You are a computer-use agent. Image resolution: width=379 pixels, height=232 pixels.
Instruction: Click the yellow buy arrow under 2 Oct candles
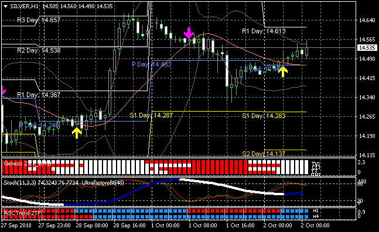tap(283, 72)
